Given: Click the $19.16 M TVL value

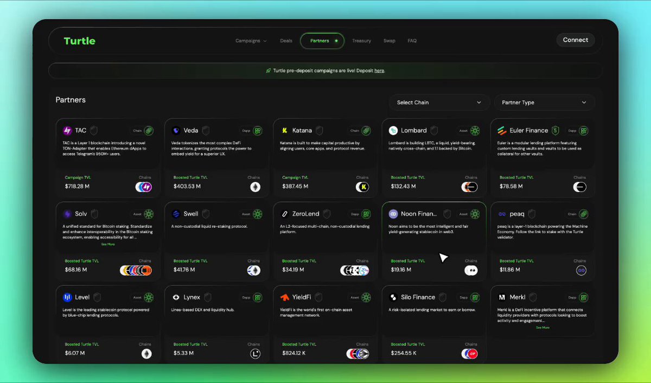Looking at the screenshot, I should click(x=401, y=270).
